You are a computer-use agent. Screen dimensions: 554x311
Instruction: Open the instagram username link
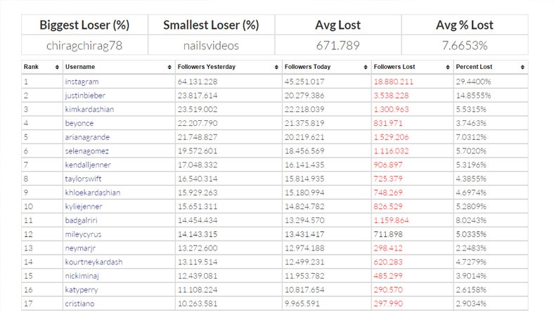82,82
